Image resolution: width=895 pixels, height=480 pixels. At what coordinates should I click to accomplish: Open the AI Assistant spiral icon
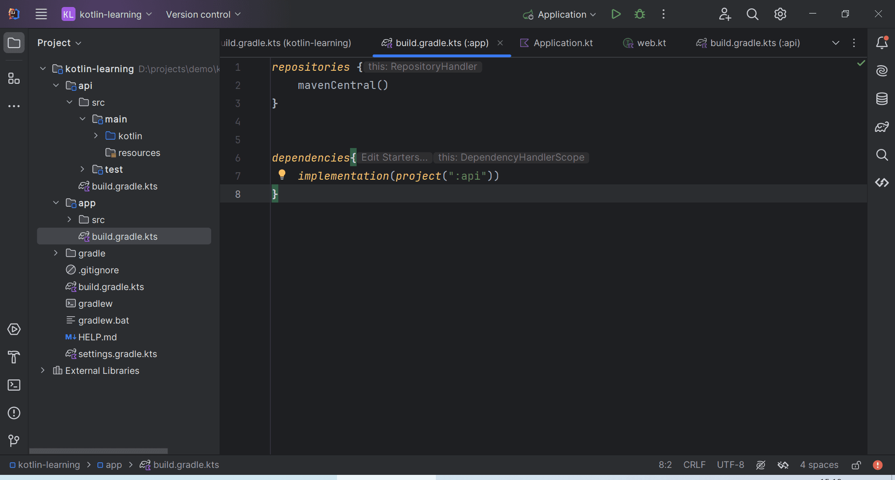pyautogui.click(x=881, y=71)
